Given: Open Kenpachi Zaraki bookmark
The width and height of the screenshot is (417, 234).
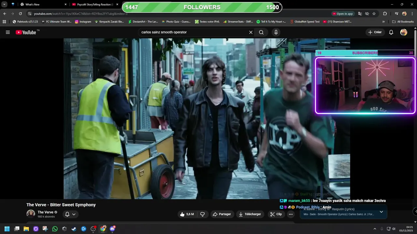Looking at the screenshot, I should 109,21.
